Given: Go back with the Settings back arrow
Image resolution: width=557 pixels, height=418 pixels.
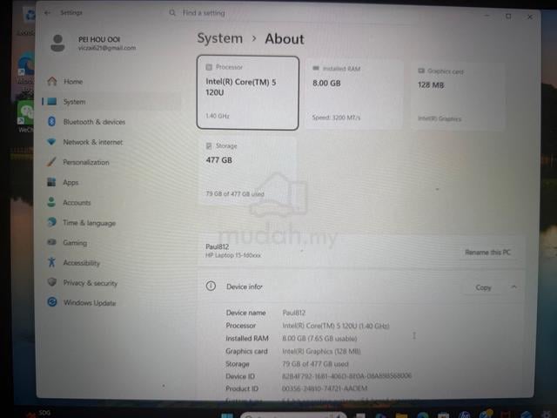Looking at the screenshot, I should pos(47,13).
